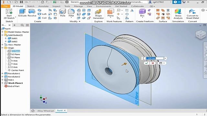
Task: Expand the Solid2 node
Action: pos(5,42)
